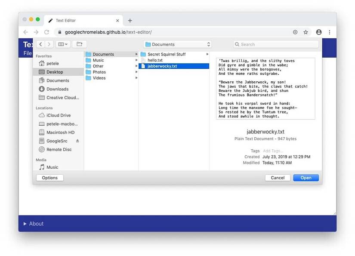Viewport: 355px width, 256px height.
Task: Expand the About section
Action: pos(33,224)
